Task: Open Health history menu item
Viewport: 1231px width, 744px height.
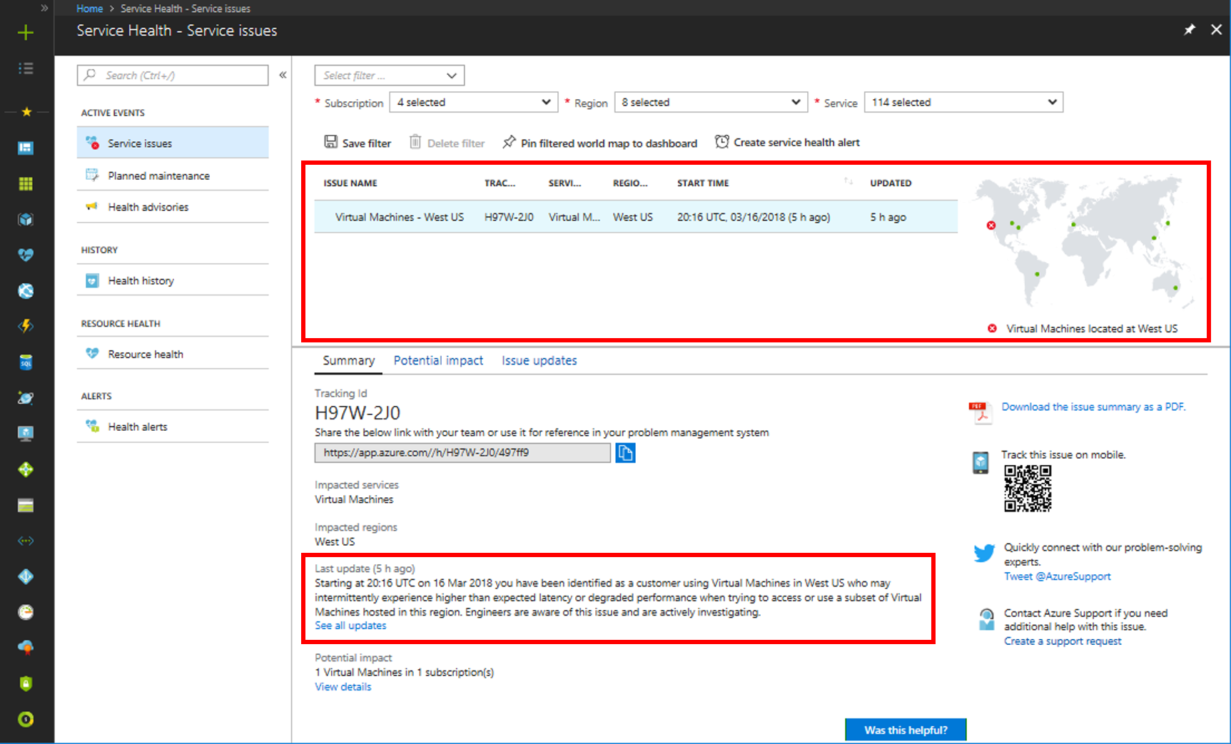Action: coord(173,280)
